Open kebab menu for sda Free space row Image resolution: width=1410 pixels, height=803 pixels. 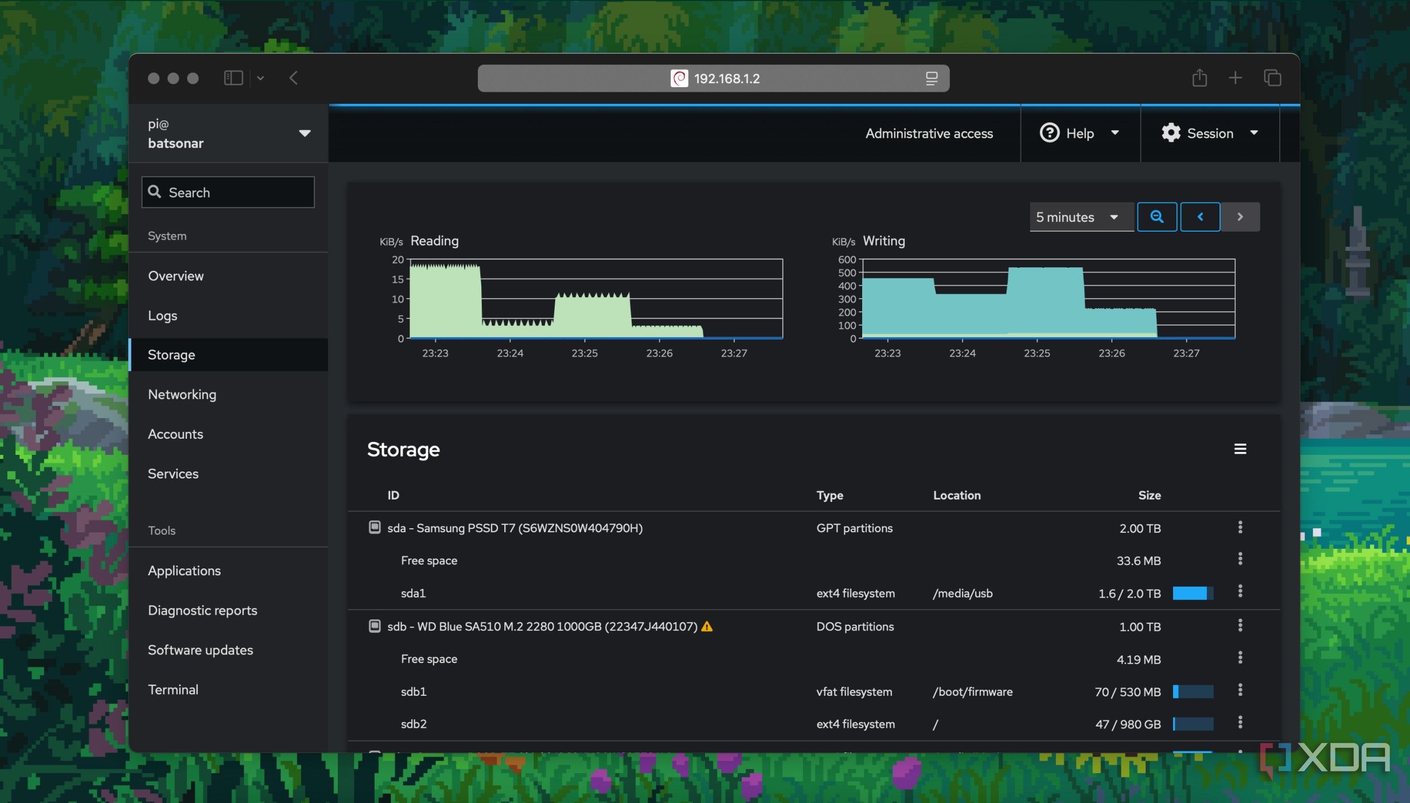point(1240,559)
